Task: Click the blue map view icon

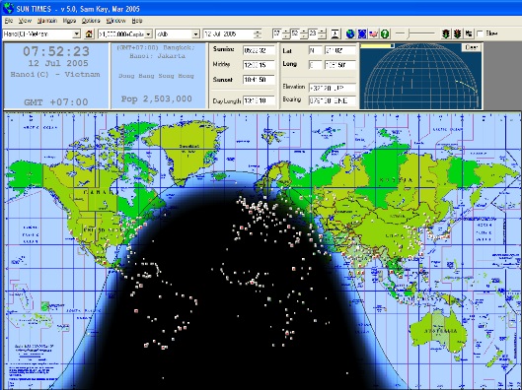Action: 362,33
